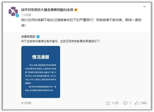The image size is (154, 112).
Task: Click the comment bubble icon
Action: [x=125, y=103]
